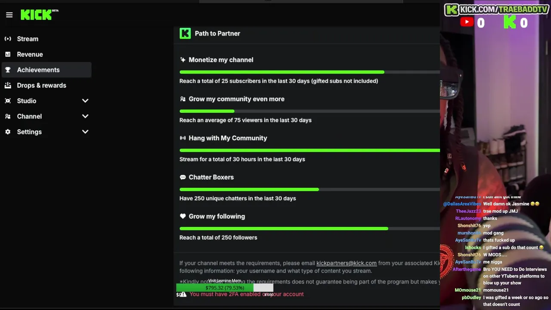Select Drops & rewards in sidebar
Image resolution: width=551 pixels, height=310 pixels.
41,85
